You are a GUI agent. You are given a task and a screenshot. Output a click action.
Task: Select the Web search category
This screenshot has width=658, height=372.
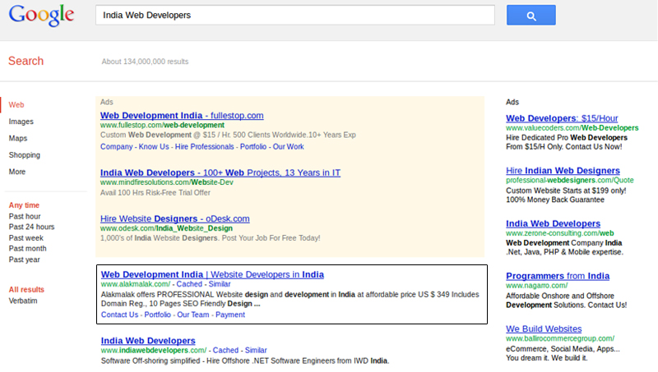16,105
